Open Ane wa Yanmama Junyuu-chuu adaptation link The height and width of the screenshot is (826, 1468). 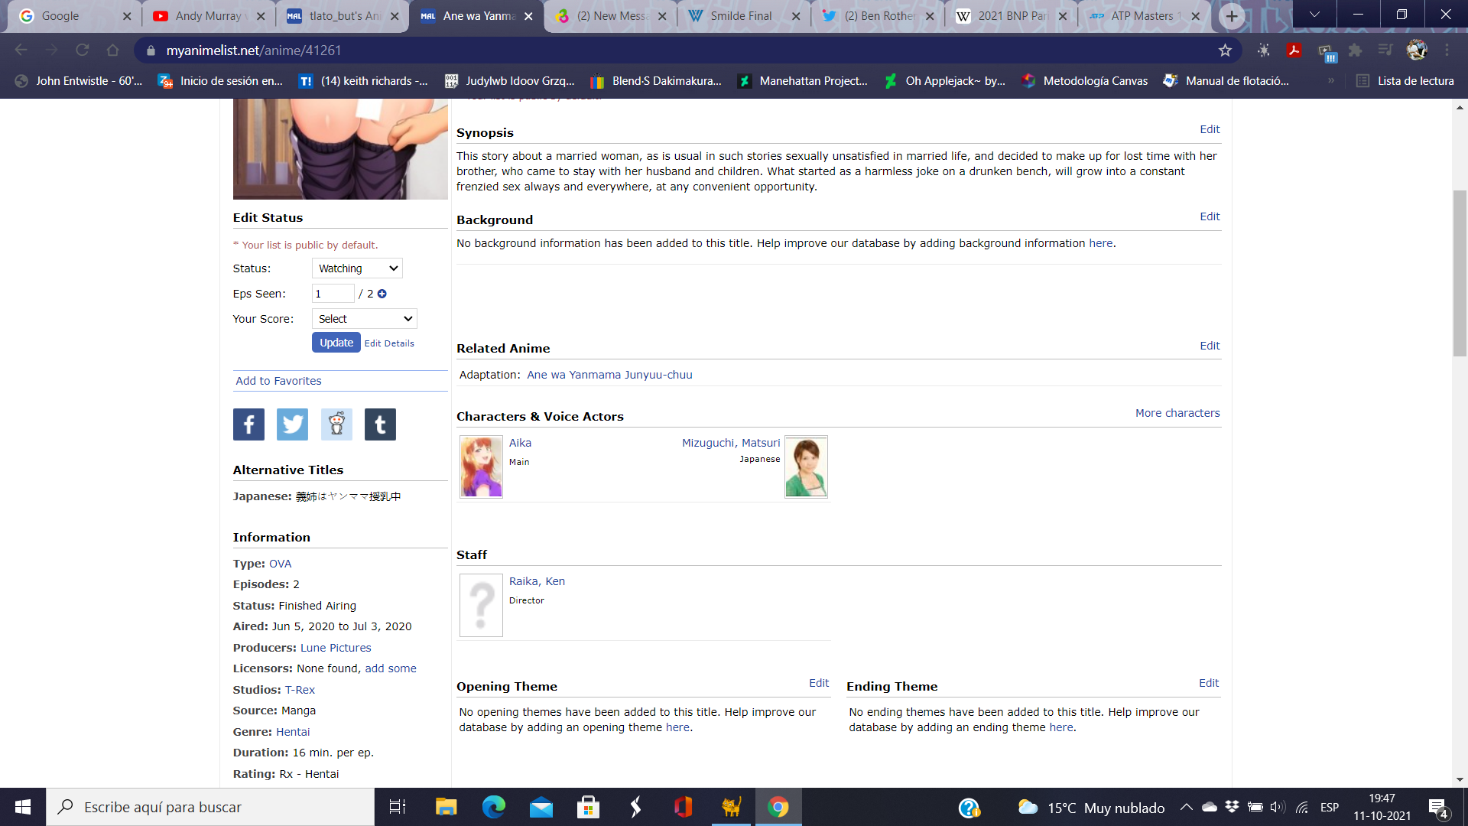[609, 375]
